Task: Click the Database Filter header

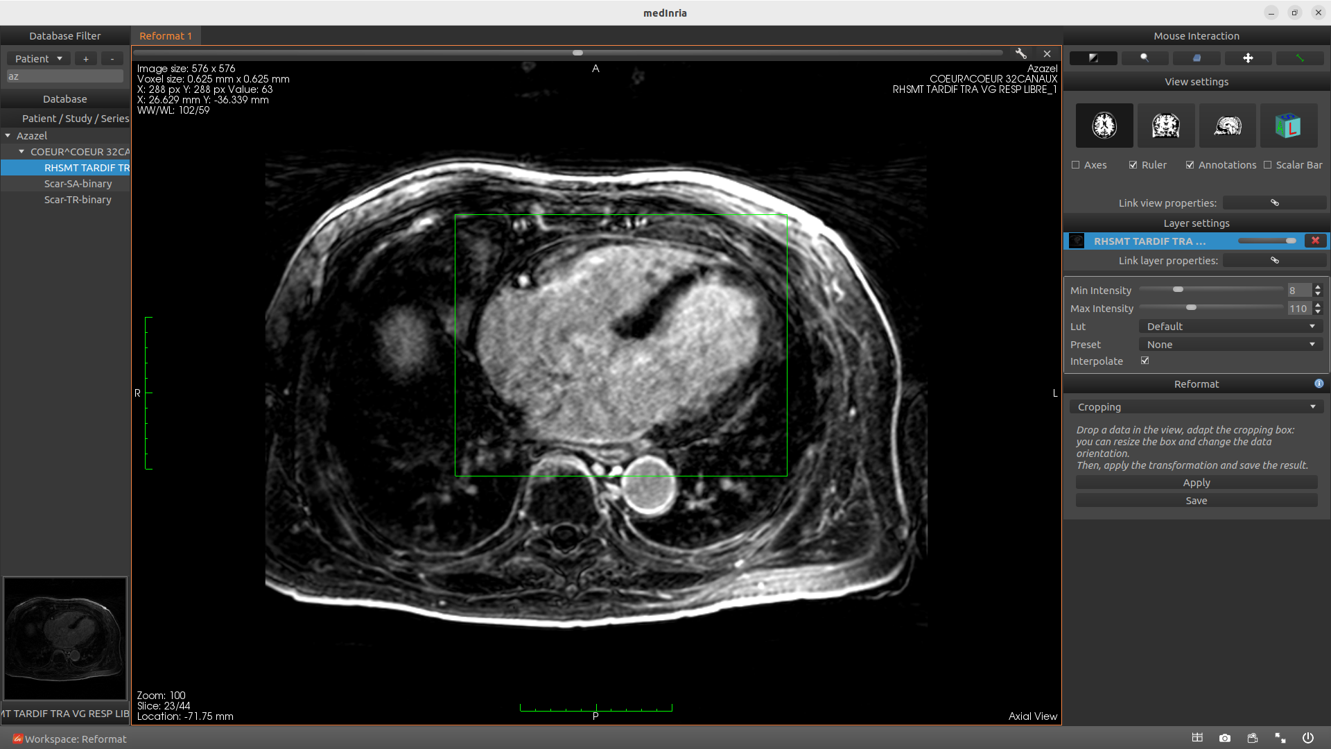Action: click(65, 36)
